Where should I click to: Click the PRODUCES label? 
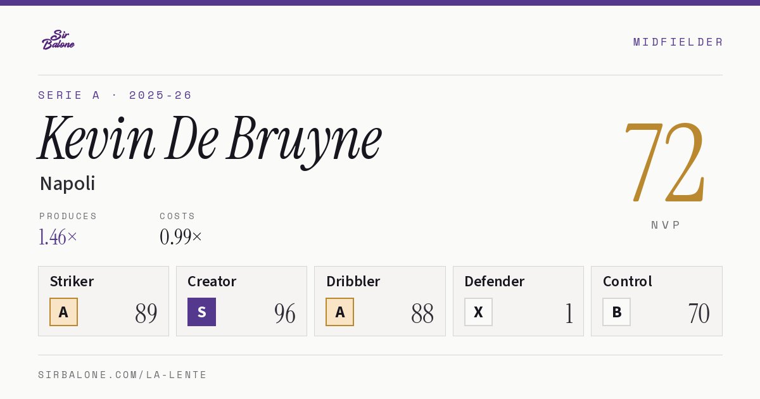[68, 216]
